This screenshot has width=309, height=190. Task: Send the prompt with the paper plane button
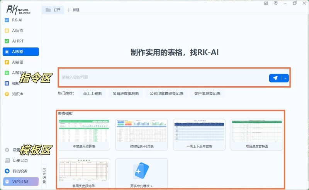pos(275,78)
